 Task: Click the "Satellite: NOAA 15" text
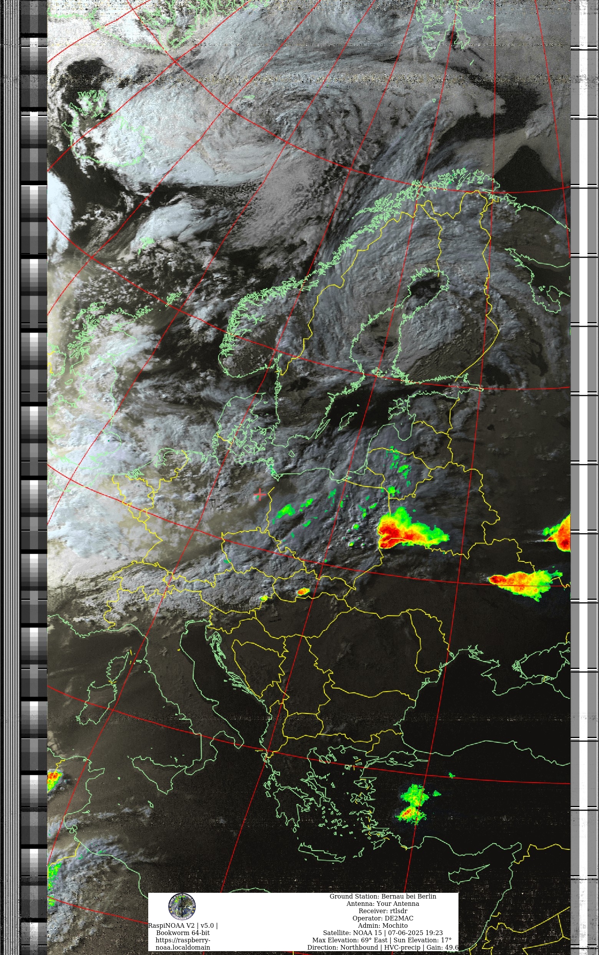click(352, 933)
